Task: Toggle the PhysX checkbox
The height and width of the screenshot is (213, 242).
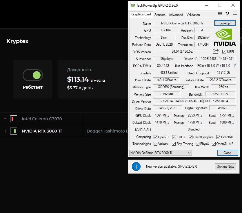Action: click(x=197, y=144)
